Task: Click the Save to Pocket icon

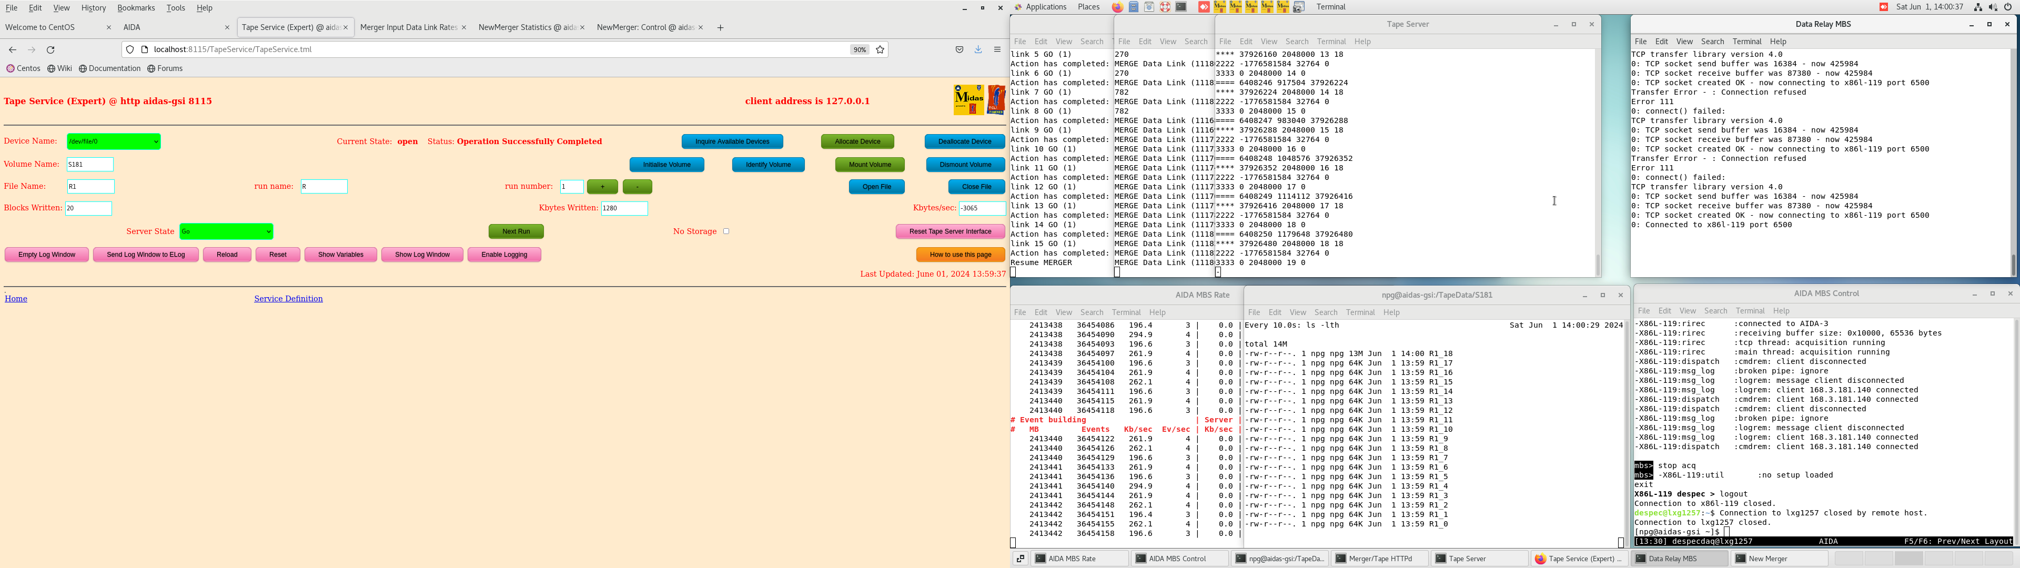Action: tap(959, 49)
